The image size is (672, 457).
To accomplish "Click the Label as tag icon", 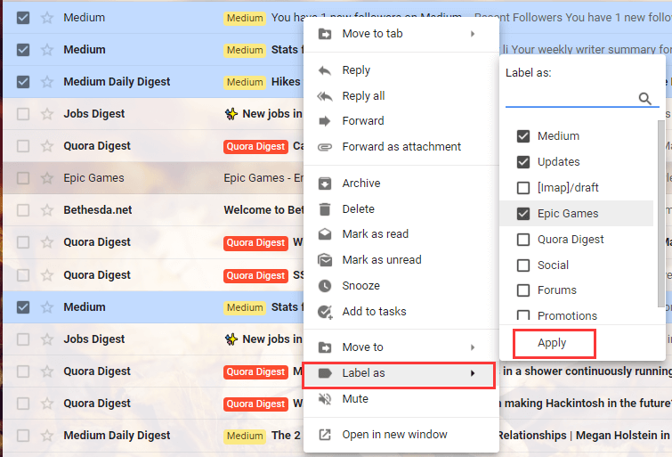I will coord(324,373).
